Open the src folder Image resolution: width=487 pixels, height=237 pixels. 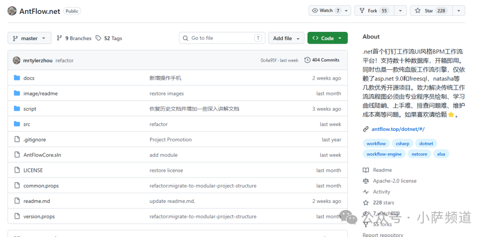tap(27, 124)
